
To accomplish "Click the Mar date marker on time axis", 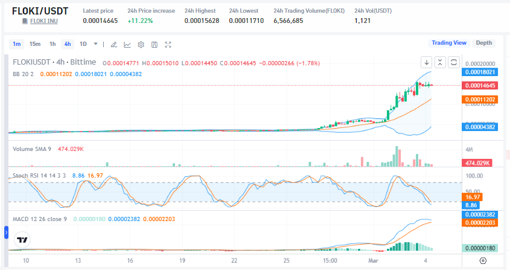I will coord(373,260).
